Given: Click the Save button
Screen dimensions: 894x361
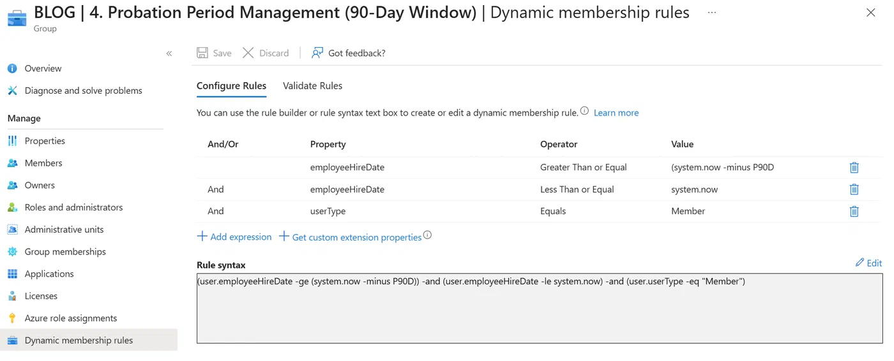Looking at the screenshot, I should click(x=214, y=53).
